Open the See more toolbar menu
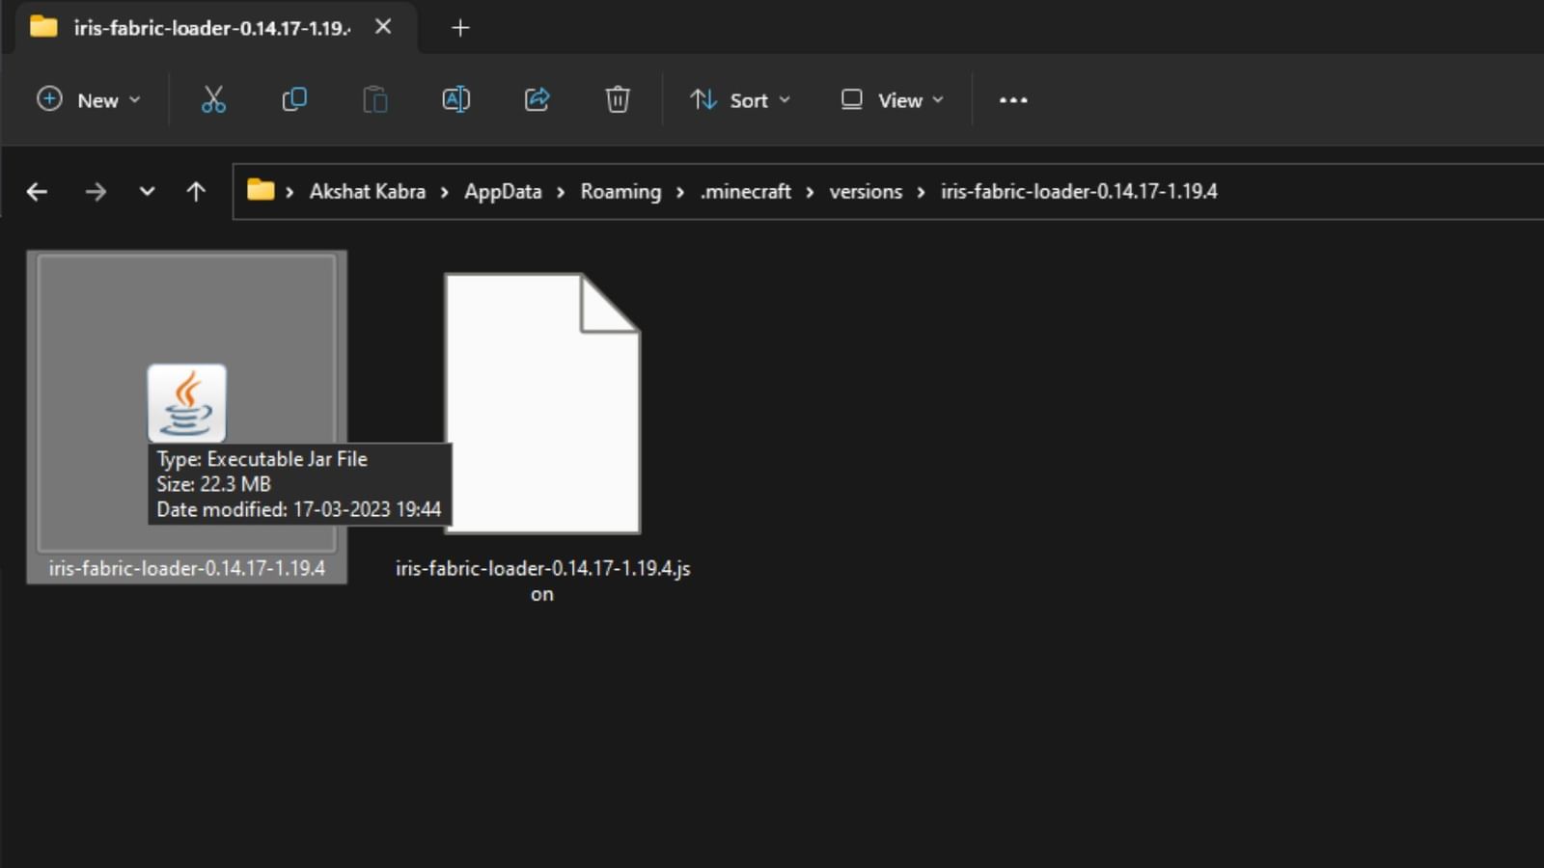The width and height of the screenshot is (1544, 868). [x=1012, y=99]
